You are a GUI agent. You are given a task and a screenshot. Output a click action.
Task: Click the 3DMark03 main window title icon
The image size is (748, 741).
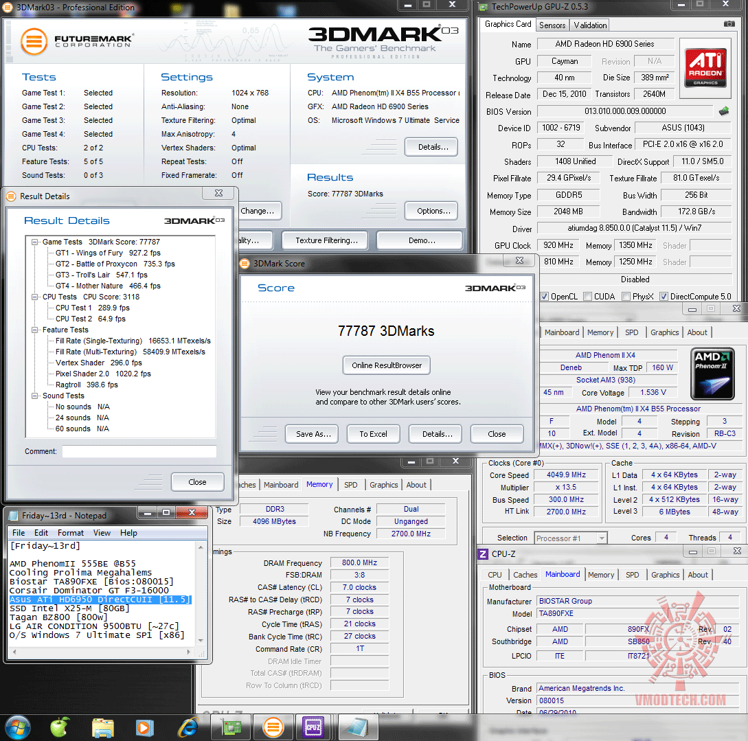pyautogui.click(x=8, y=7)
